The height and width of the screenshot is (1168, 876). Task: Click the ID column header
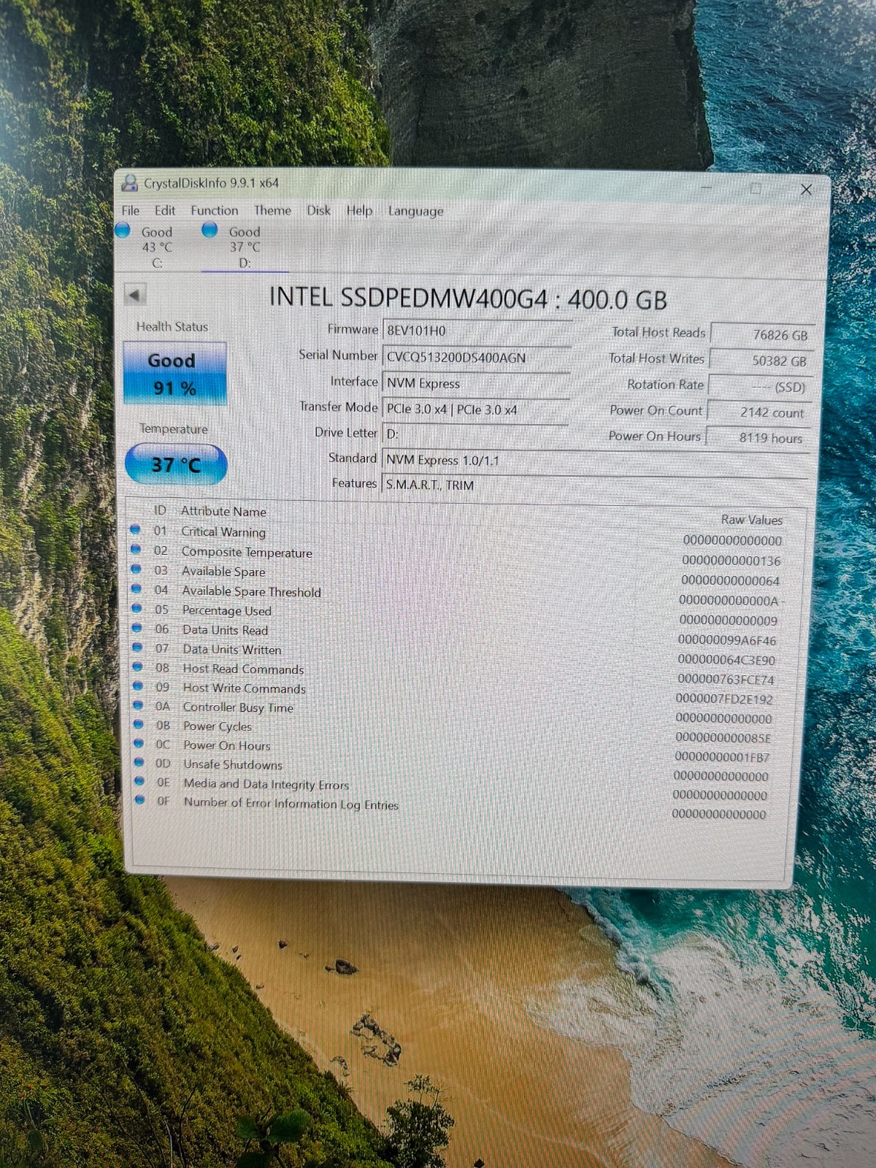(160, 510)
